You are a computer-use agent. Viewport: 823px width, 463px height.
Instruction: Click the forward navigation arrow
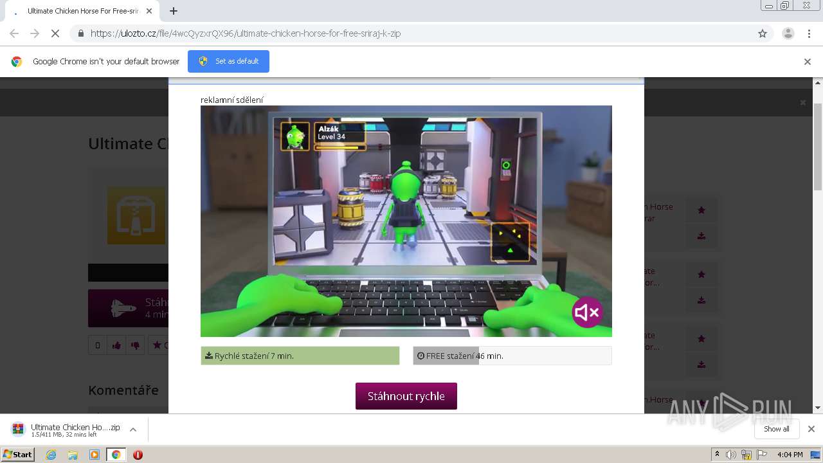click(35, 33)
